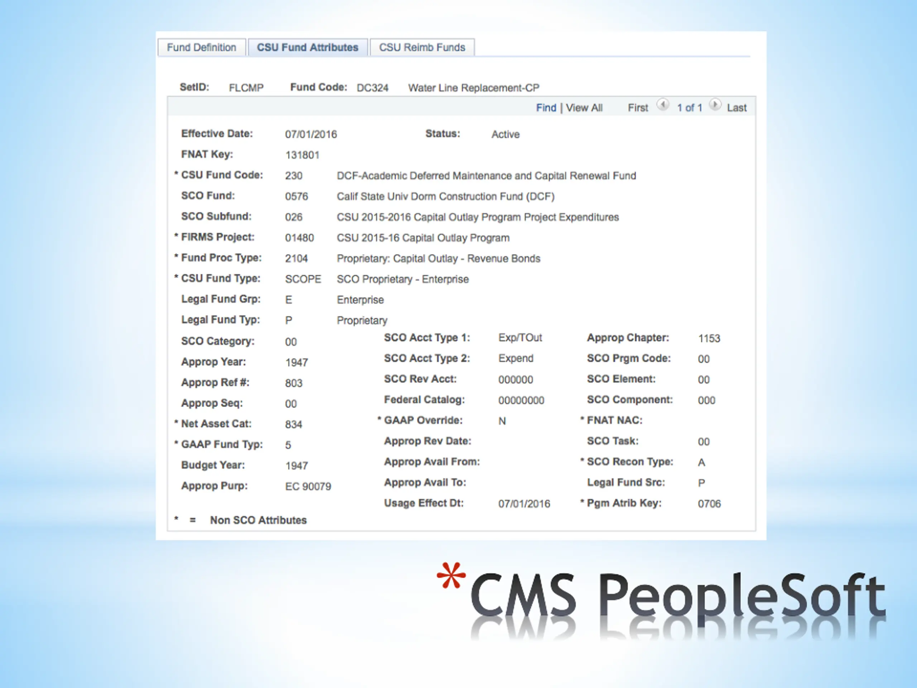This screenshot has height=688, width=917.
Task: Click 'SCO Proprietary - Enterprise' description
Action: 403,279
